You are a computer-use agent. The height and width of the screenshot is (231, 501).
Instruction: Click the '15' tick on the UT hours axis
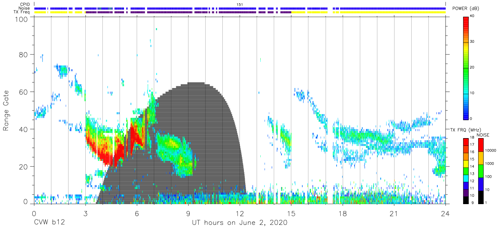tap(291, 213)
